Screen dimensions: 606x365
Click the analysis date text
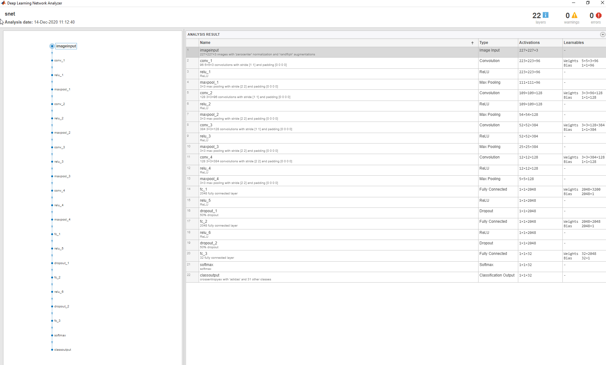(x=40, y=22)
